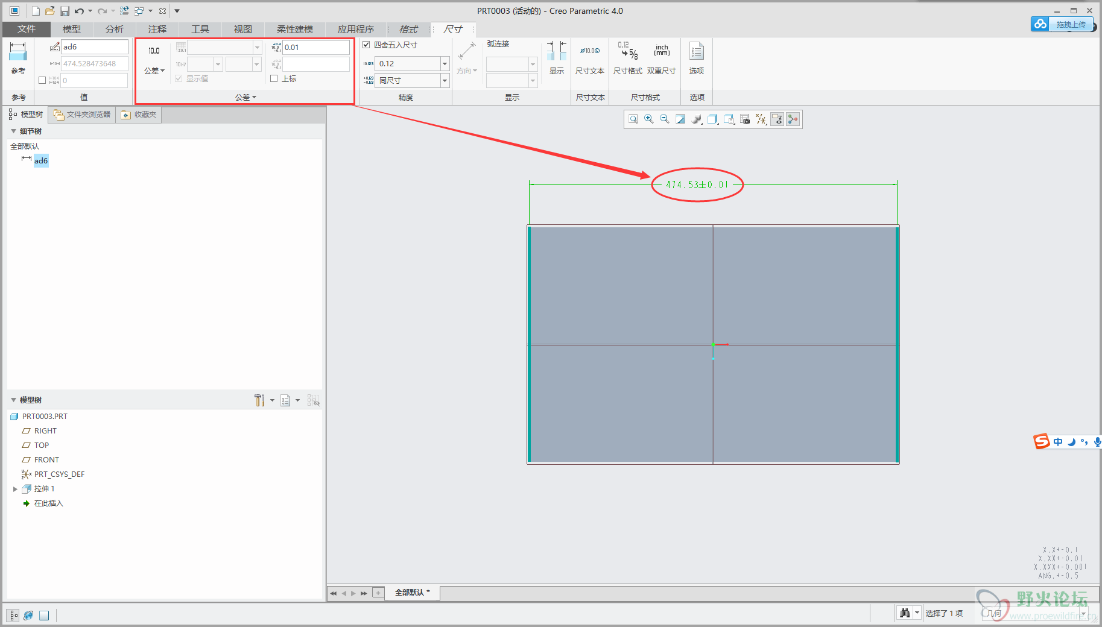
Task: Click the 显示 (Display) arrows icon
Action: click(x=557, y=51)
